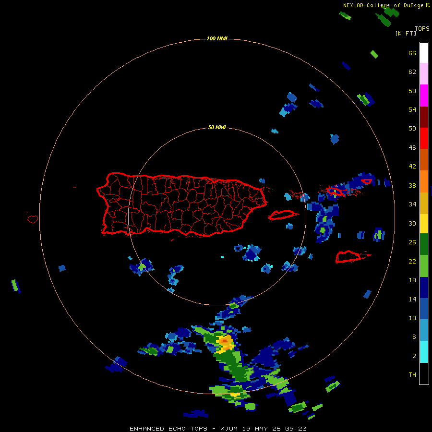Select the "34" legend value
Viewport: 432px width, 432px height.
pos(412,204)
